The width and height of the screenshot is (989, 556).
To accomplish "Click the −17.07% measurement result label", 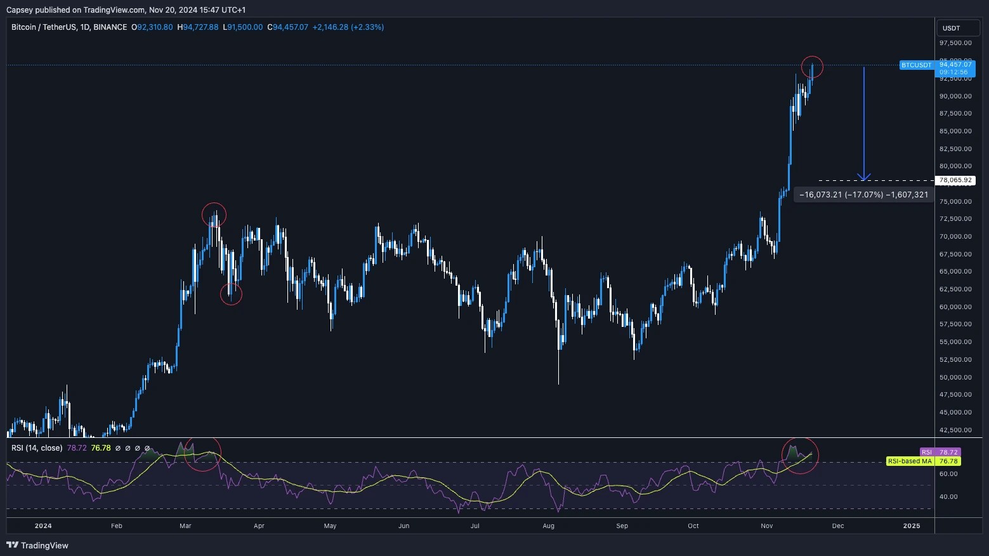I will click(x=863, y=194).
